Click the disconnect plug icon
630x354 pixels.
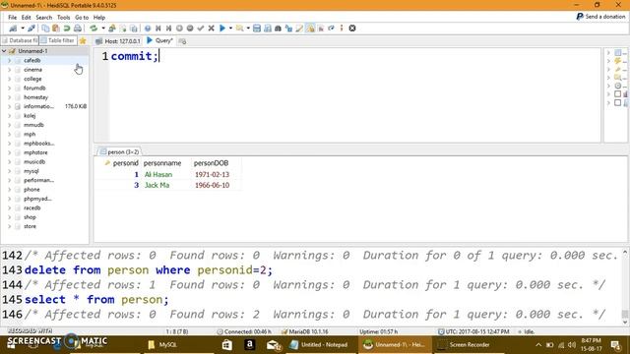[31, 29]
